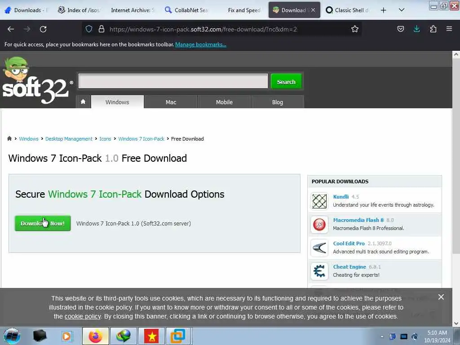Open the Manage bookmarks link
Viewport: 460px width, 345px height.
coord(201,44)
